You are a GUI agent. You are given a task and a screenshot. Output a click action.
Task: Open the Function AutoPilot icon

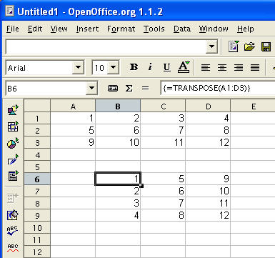113,89
